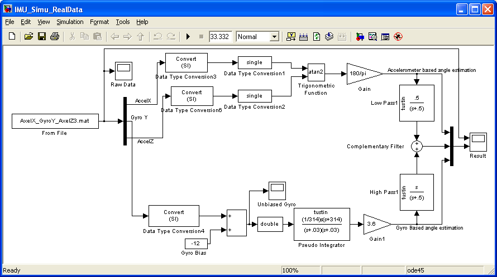Select the From File block AxelX_GyroY_AxelZ3.mat
Viewport: 497px width, 277px height.
tap(55, 121)
